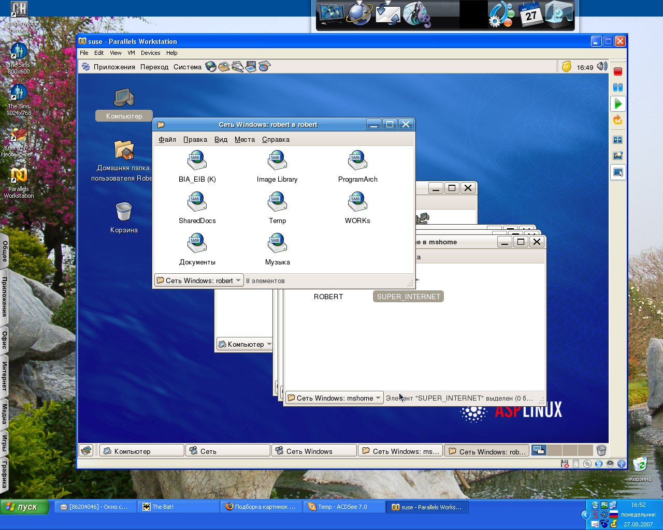Open the Система menu in GNOME panel

point(188,67)
